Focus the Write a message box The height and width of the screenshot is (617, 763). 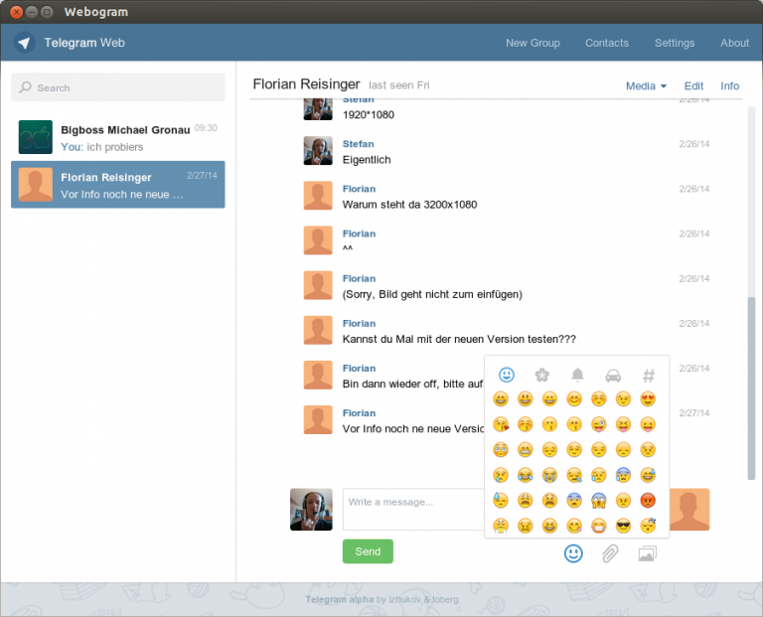pos(413,510)
